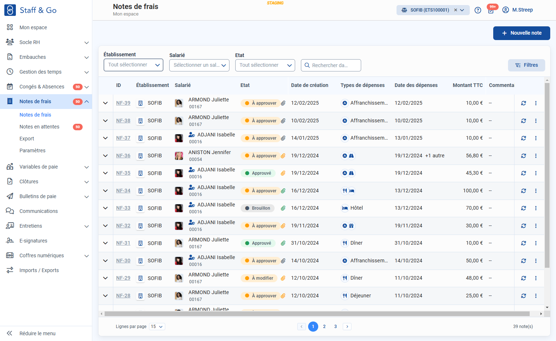Open the three-dot menu for NF-28
This screenshot has height=341, width=556.
point(536,296)
